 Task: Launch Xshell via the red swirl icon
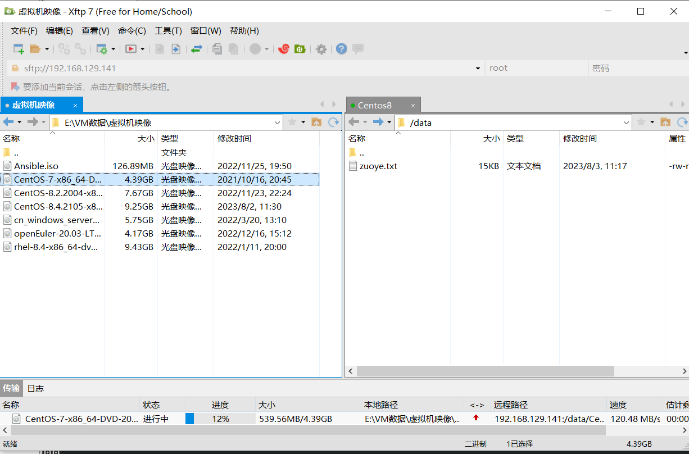tap(284, 49)
